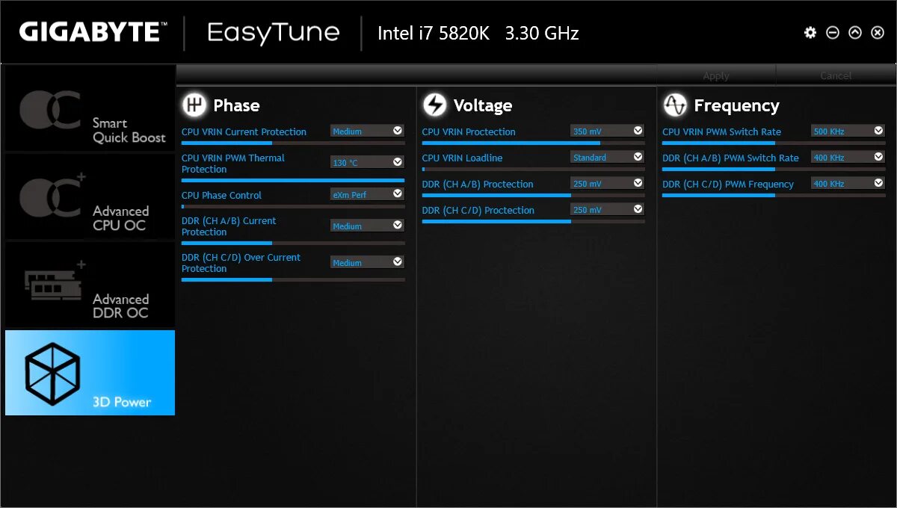The width and height of the screenshot is (897, 508).
Task: Click the Smart Quick Boost OC icon
Action: click(x=50, y=109)
